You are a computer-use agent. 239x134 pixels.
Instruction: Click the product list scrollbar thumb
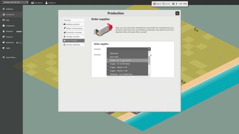click(x=149, y=60)
